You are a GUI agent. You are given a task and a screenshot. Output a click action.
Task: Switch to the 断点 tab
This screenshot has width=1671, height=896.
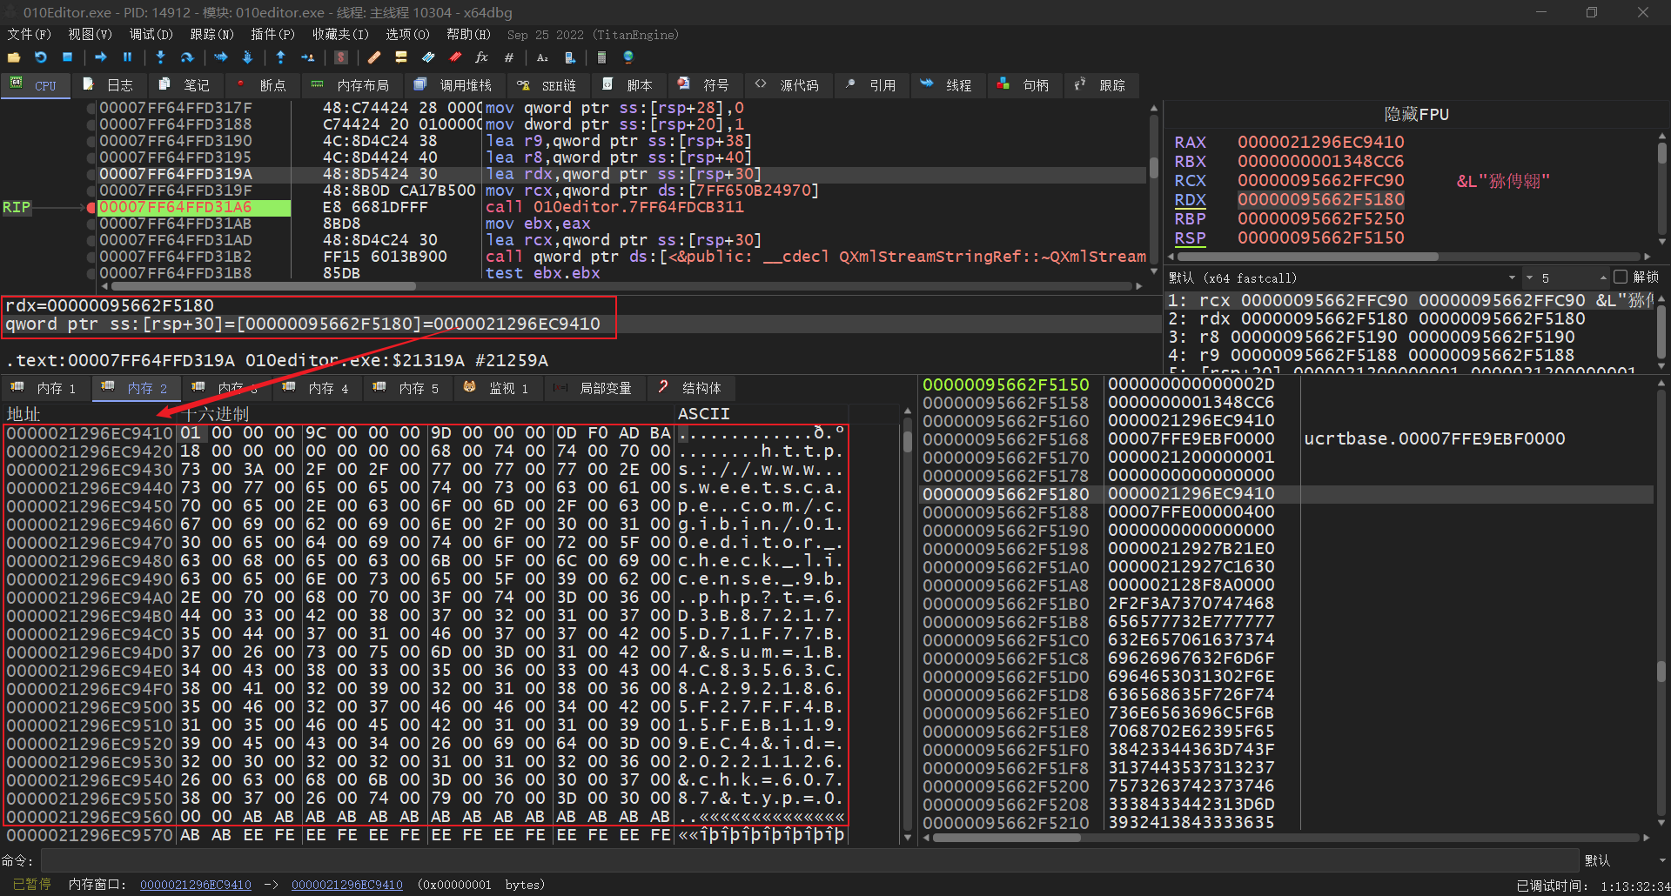(262, 85)
